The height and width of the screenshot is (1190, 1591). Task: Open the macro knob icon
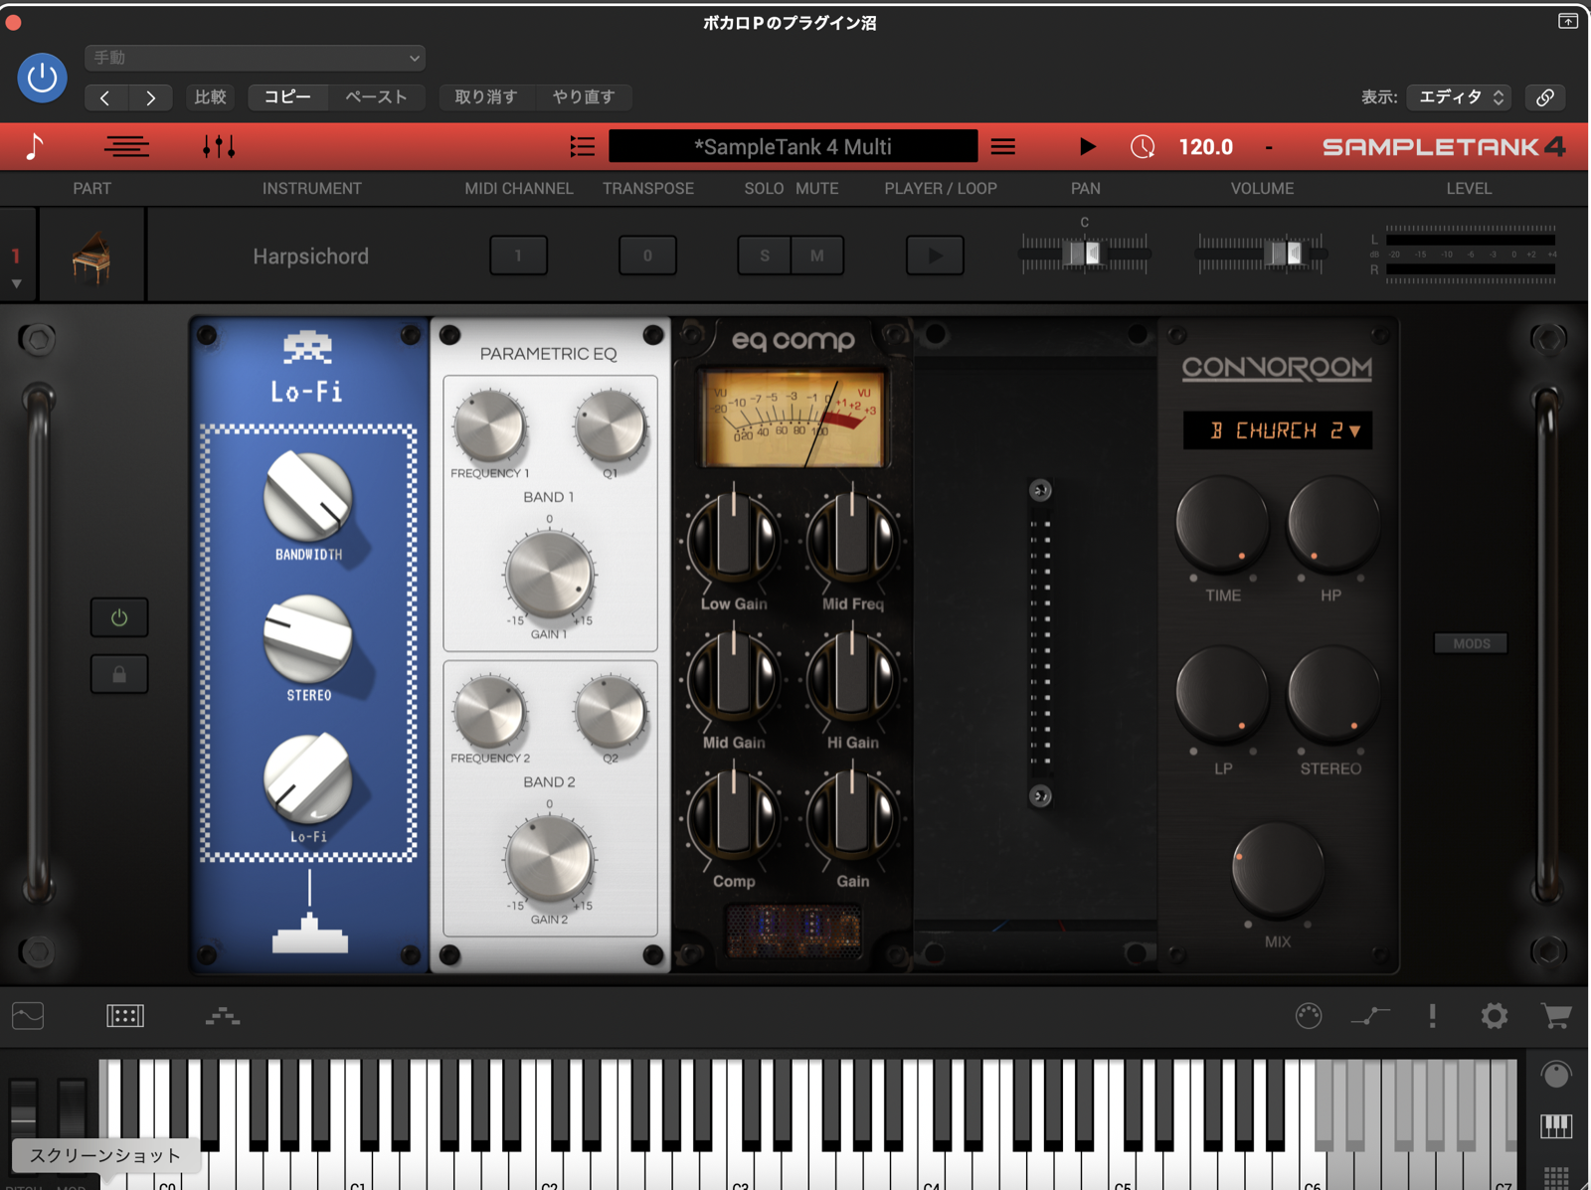(x=1309, y=1016)
